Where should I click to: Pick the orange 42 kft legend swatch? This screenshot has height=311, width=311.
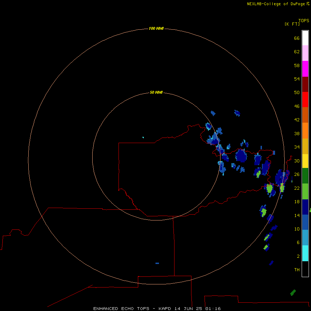(x=305, y=131)
